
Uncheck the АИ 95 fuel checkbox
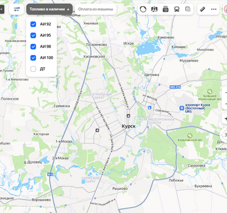click(x=33, y=35)
